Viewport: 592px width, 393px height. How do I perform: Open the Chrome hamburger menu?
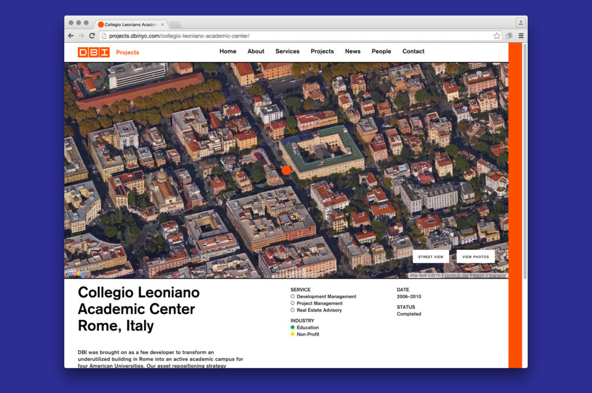521,36
